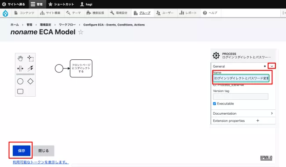Toggle the Executable checkbox
Screen dimensions: 286x167
point(215,104)
